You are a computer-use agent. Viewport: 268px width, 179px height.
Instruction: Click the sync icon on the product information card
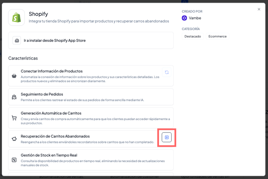[166, 72]
